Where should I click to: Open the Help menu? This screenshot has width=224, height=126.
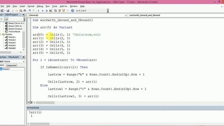tap(82, 6)
